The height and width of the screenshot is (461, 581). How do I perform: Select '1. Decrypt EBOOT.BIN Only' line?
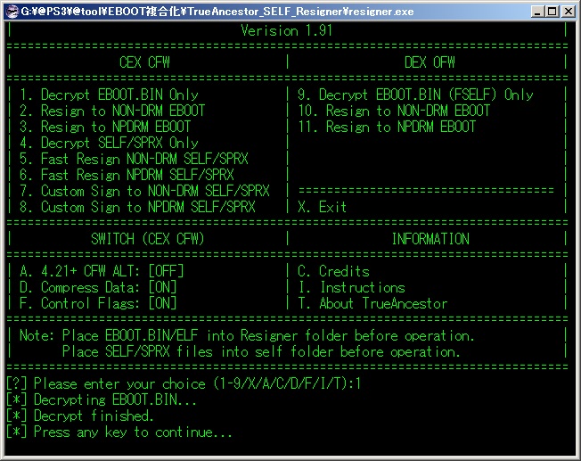pyautogui.click(x=109, y=95)
